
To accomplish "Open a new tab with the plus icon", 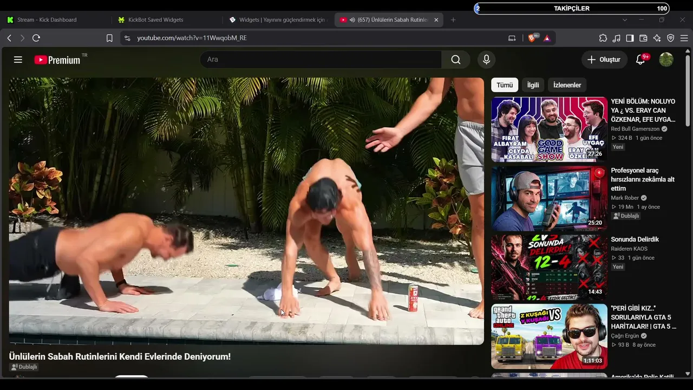I will (x=453, y=20).
